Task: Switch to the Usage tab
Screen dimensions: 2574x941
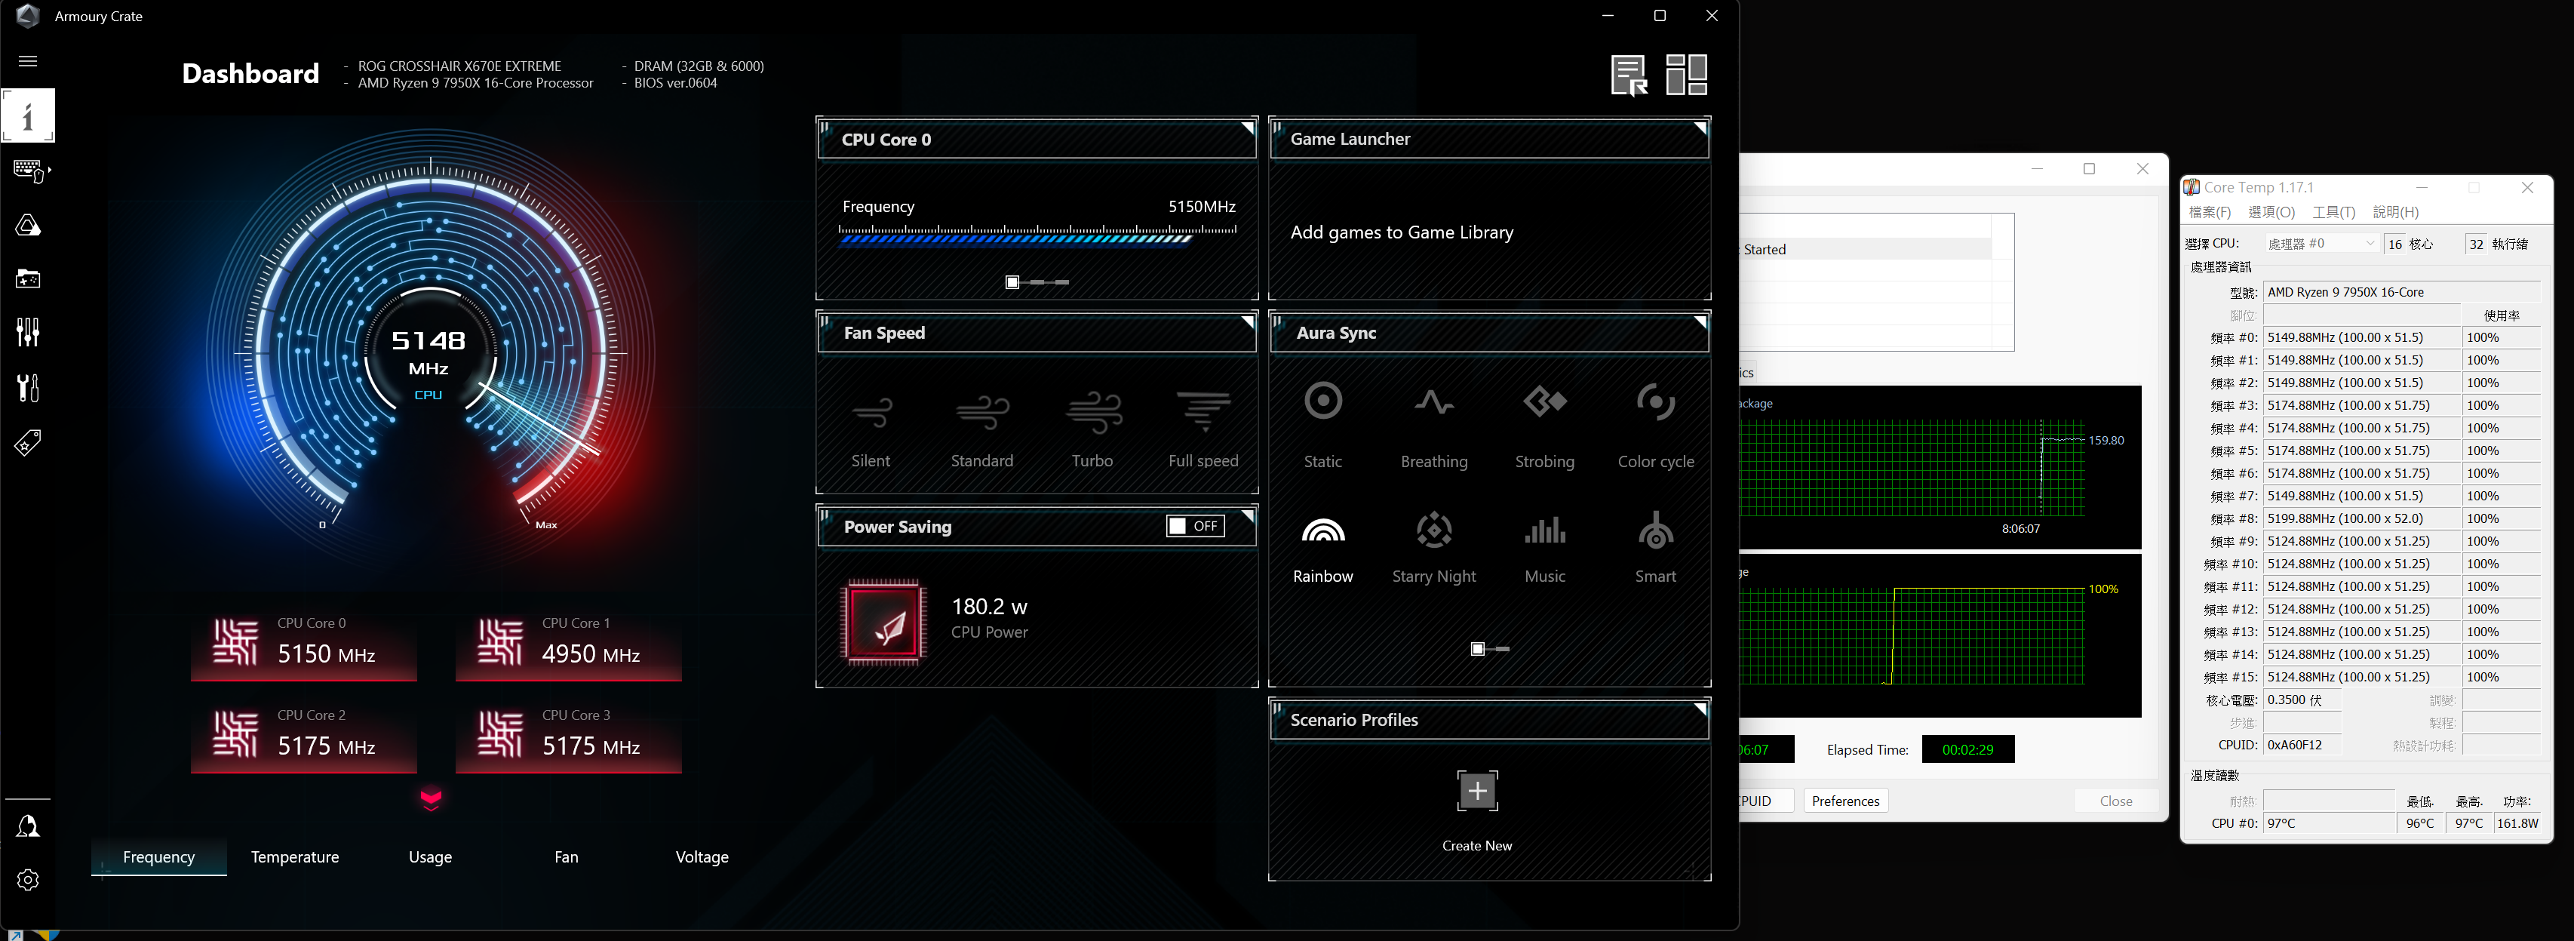Action: 431,857
